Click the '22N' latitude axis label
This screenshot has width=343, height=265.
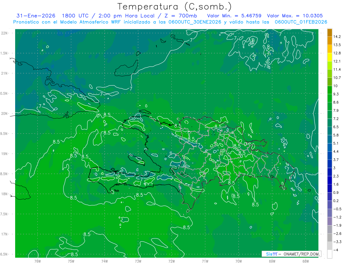5,33
